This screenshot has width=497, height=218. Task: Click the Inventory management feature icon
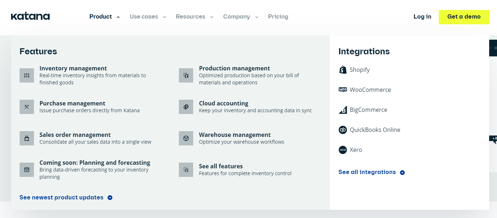coord(27,75)
